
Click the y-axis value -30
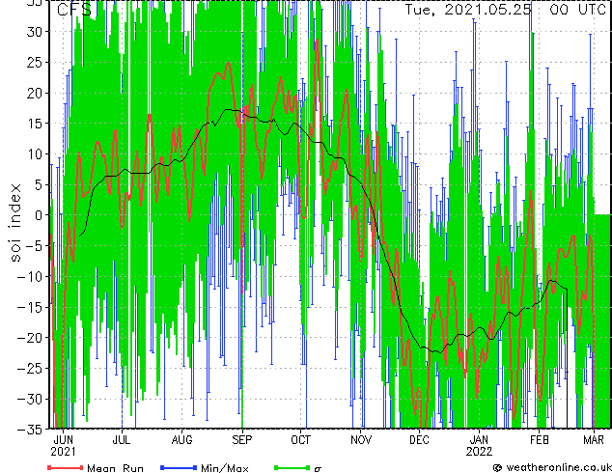[x=30, y=399]
